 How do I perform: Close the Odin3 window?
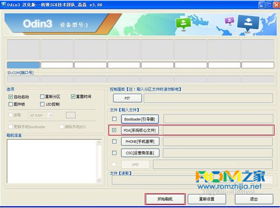(277, 4)
